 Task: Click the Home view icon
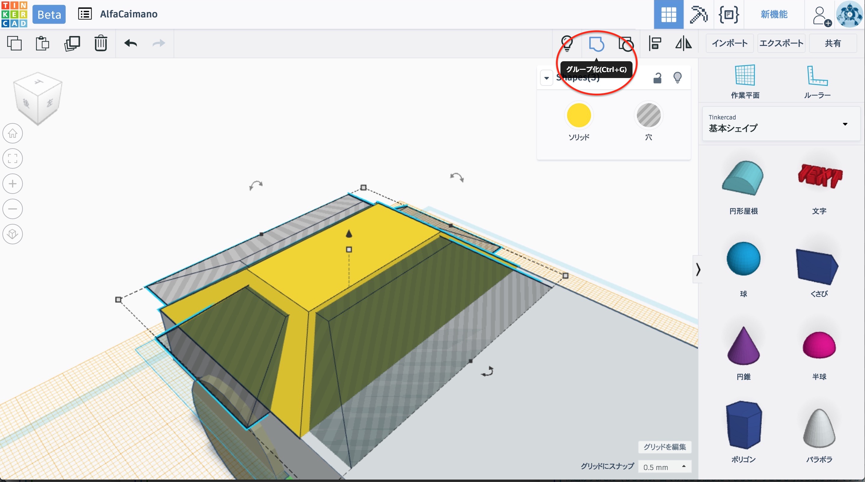tap(13, 133)
